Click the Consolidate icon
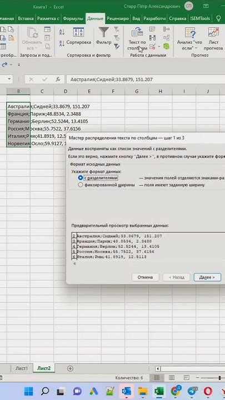 click(x=166, y=29)
